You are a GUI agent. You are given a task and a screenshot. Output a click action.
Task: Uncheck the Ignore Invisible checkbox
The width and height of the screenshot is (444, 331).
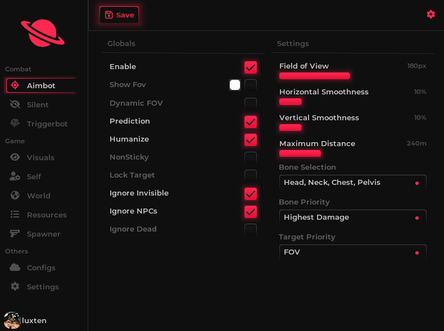[251, 194]
